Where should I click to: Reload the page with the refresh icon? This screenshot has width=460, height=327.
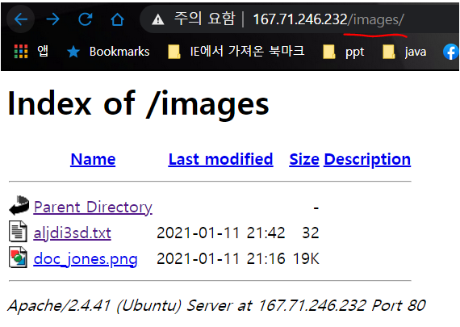pyautogui.click(x=86, y=19)
